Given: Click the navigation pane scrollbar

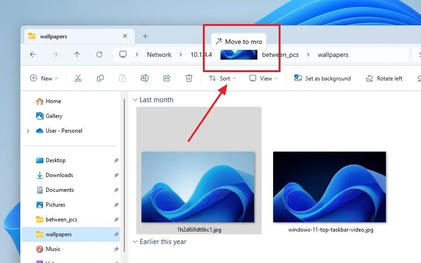Looking at the screenshot, I should tap(124, 176).
